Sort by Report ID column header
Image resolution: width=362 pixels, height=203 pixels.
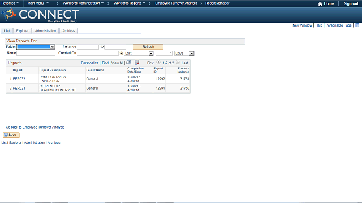tap(158, 70)
